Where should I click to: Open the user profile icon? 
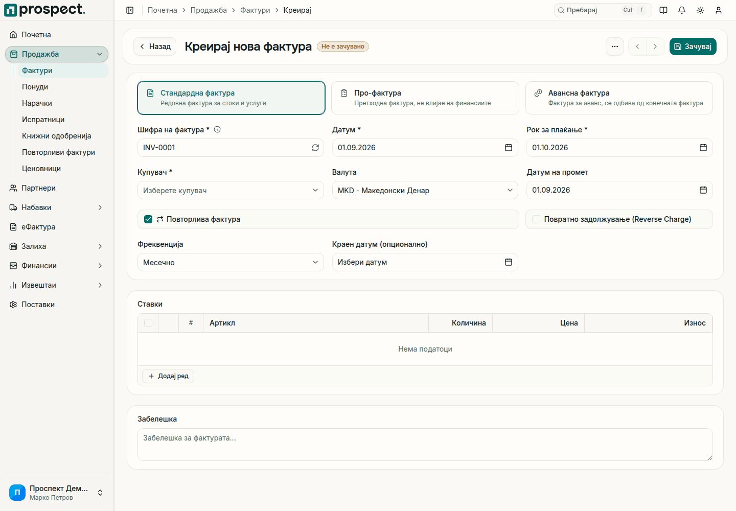(719, 10)
